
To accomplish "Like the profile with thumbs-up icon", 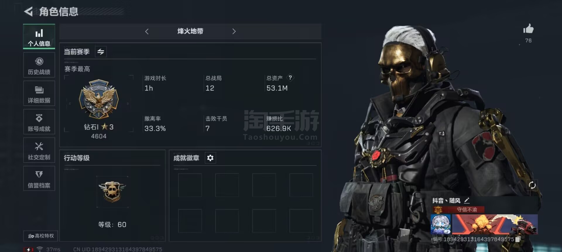I will 528,29.
